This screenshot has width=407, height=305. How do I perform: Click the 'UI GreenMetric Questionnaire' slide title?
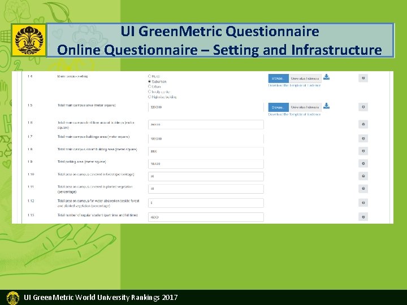[x=220, y=32]
